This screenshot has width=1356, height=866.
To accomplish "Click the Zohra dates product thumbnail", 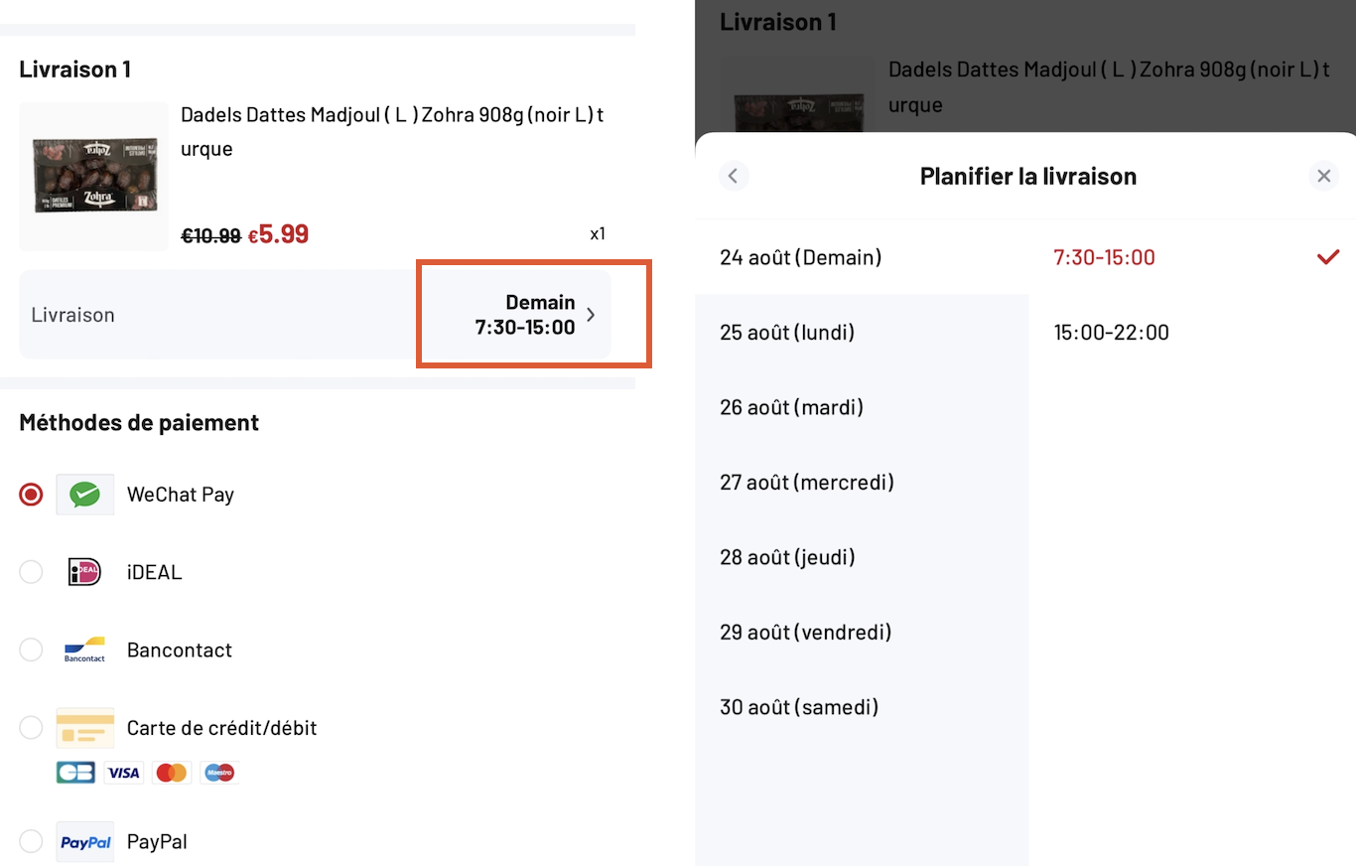I will pyautogui.click(x=94, y=176).
